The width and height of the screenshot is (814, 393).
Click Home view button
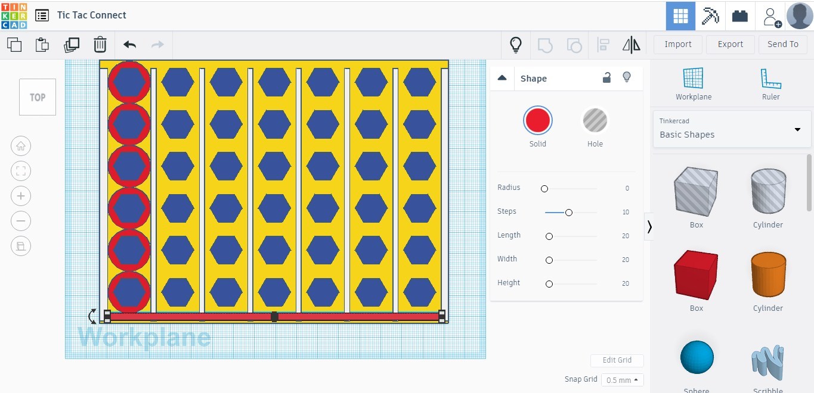point(21,146)
